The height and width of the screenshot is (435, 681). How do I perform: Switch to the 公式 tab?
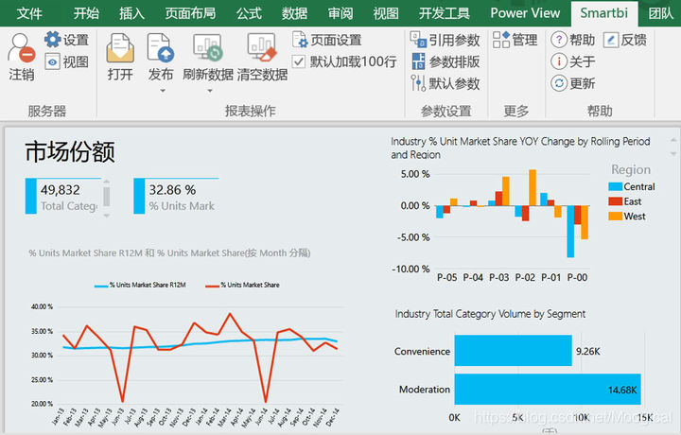point(249,13)
